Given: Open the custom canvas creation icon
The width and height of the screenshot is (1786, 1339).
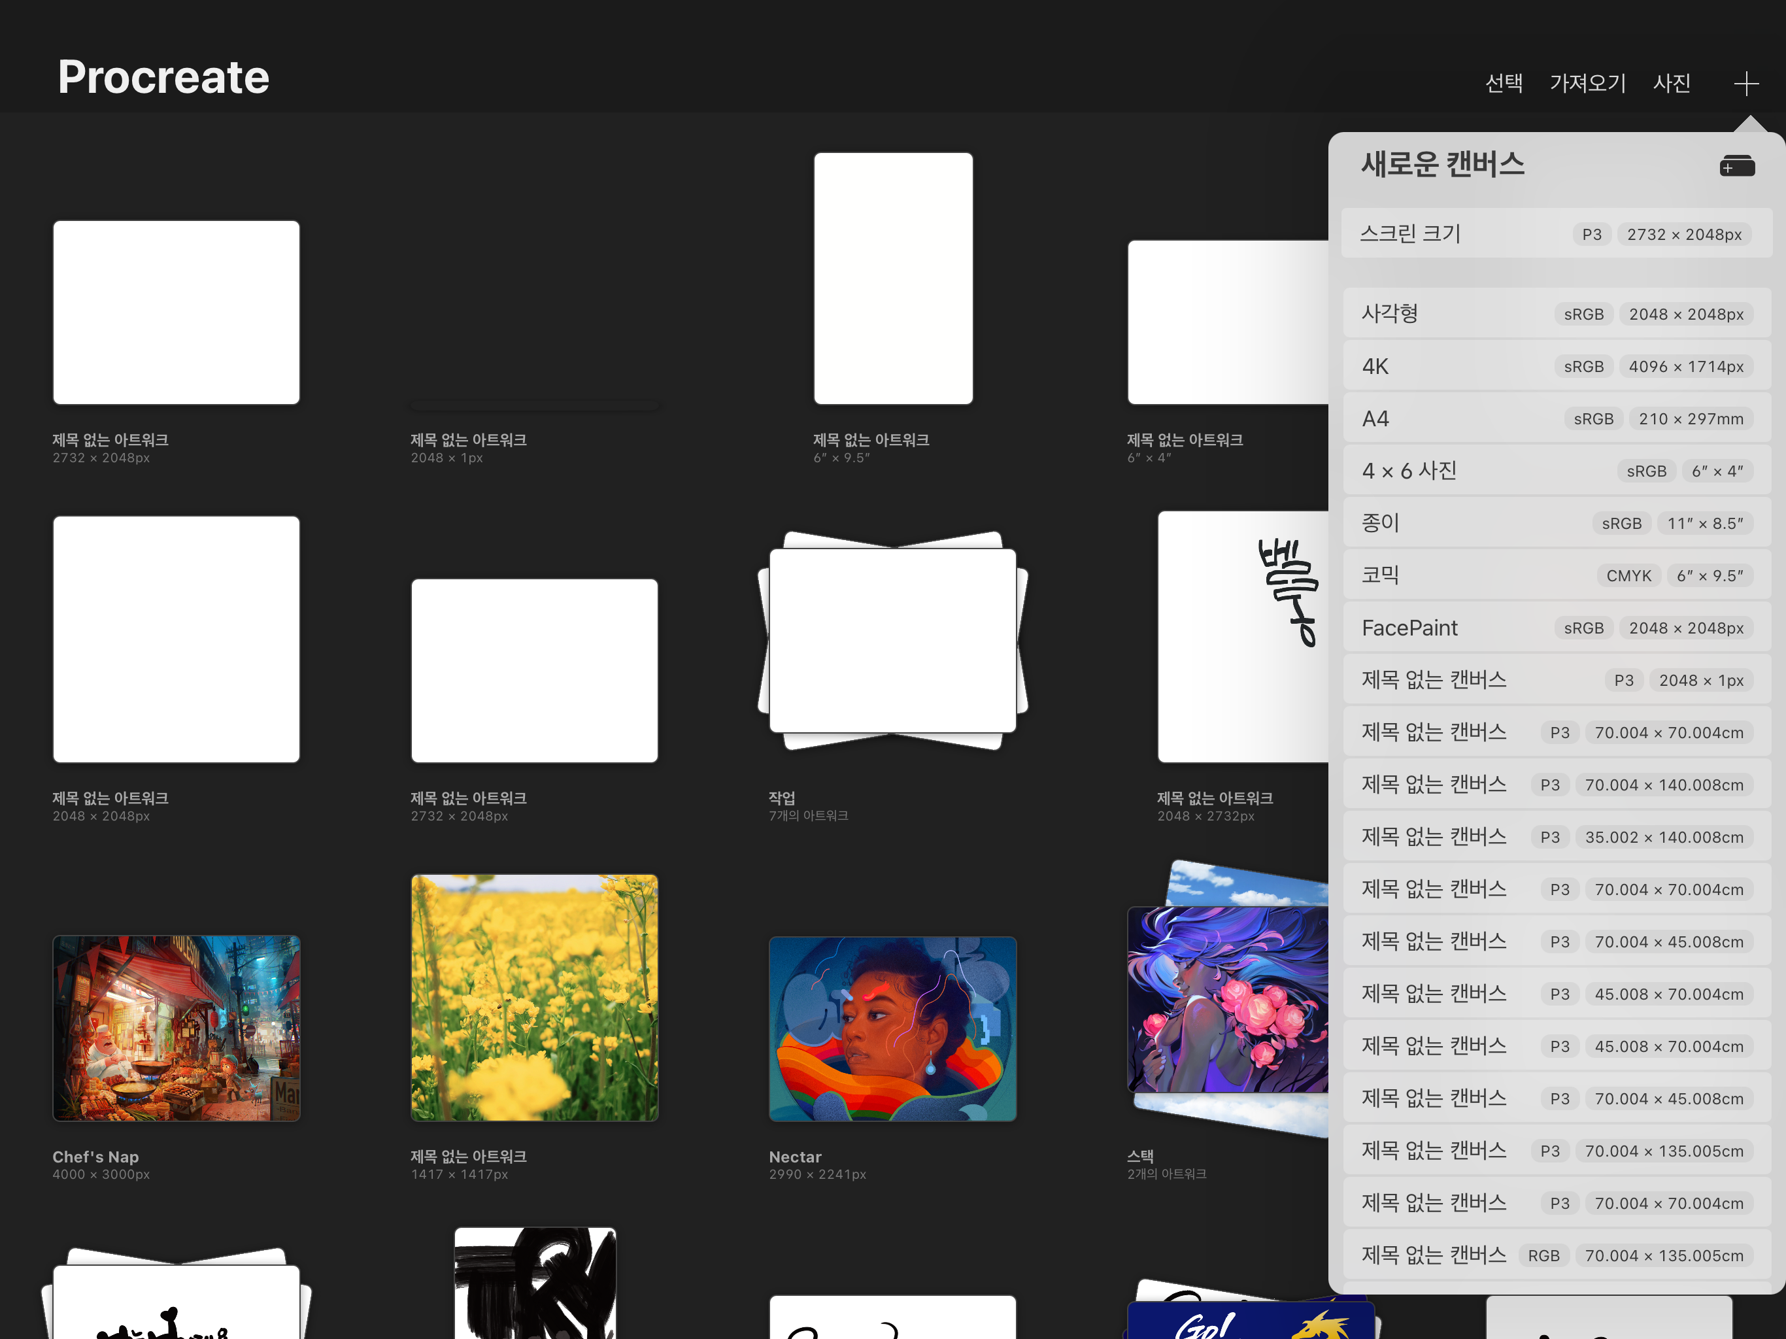Looking at the screenshot, I should [x=1737, y=166].
